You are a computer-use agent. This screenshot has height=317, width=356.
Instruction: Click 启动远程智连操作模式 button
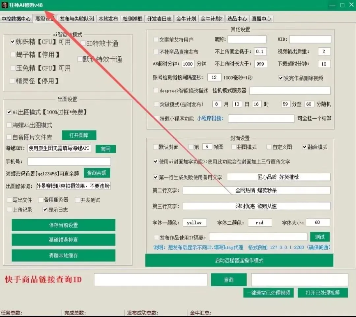[239, 260]
